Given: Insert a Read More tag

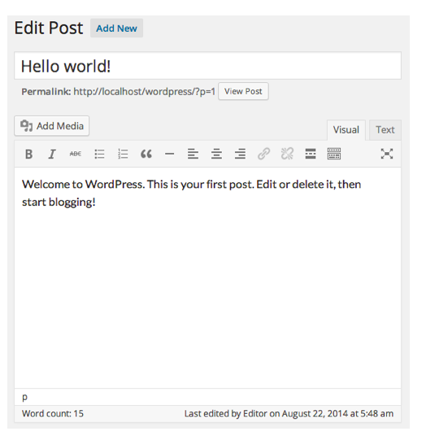Looking at the screenshot, I should pos(311,154).
